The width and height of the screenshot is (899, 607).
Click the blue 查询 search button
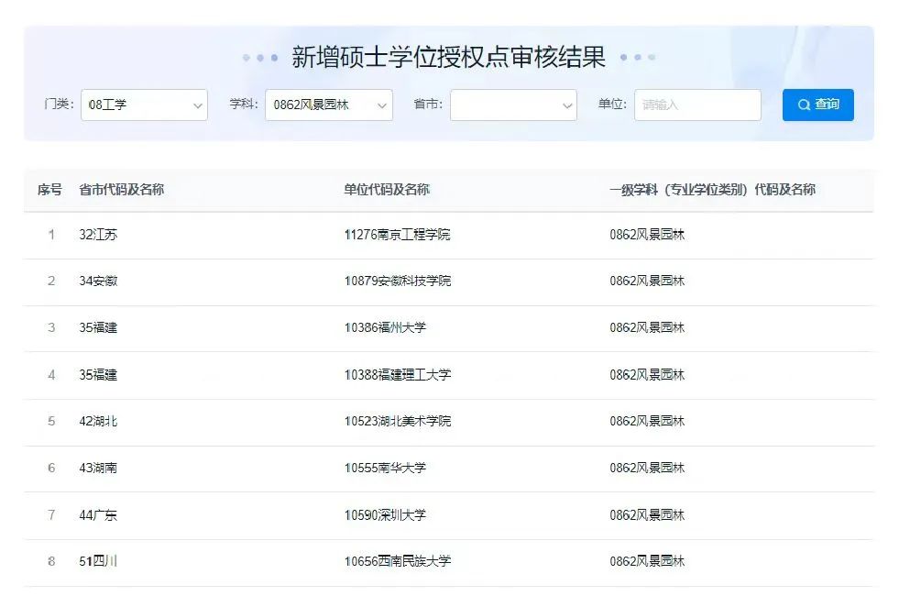pyautogui.click(x=817, y=105)
